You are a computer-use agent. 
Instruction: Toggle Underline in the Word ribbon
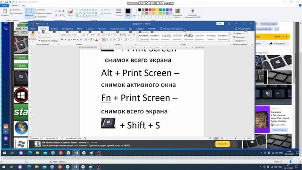click(x=69, y=40)
